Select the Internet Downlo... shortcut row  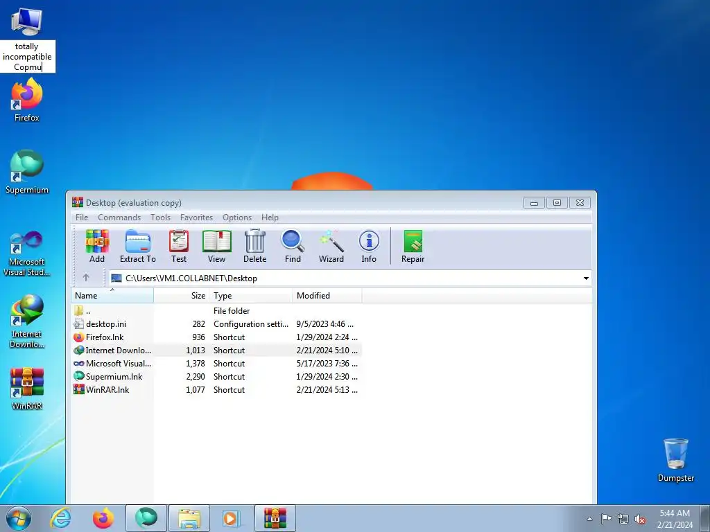[216, 350]
